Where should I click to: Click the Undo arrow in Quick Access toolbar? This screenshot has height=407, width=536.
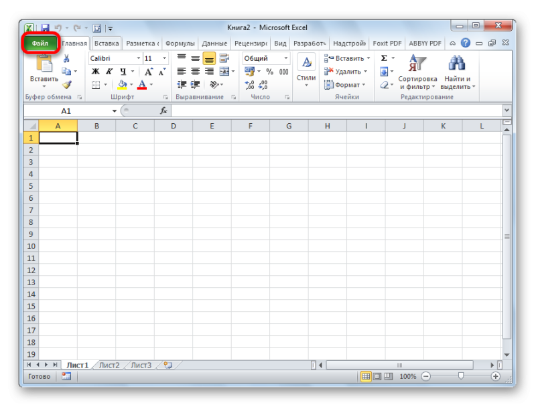tap(58, 28)
